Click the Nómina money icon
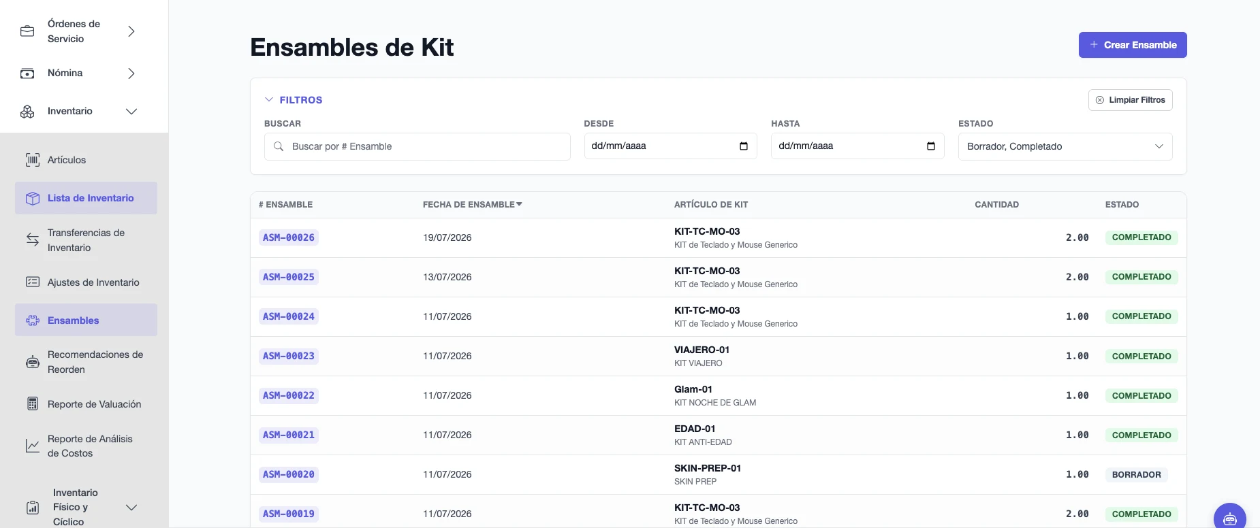Image resolution: width=1260 pixels, height=528 pixels. 27,73
